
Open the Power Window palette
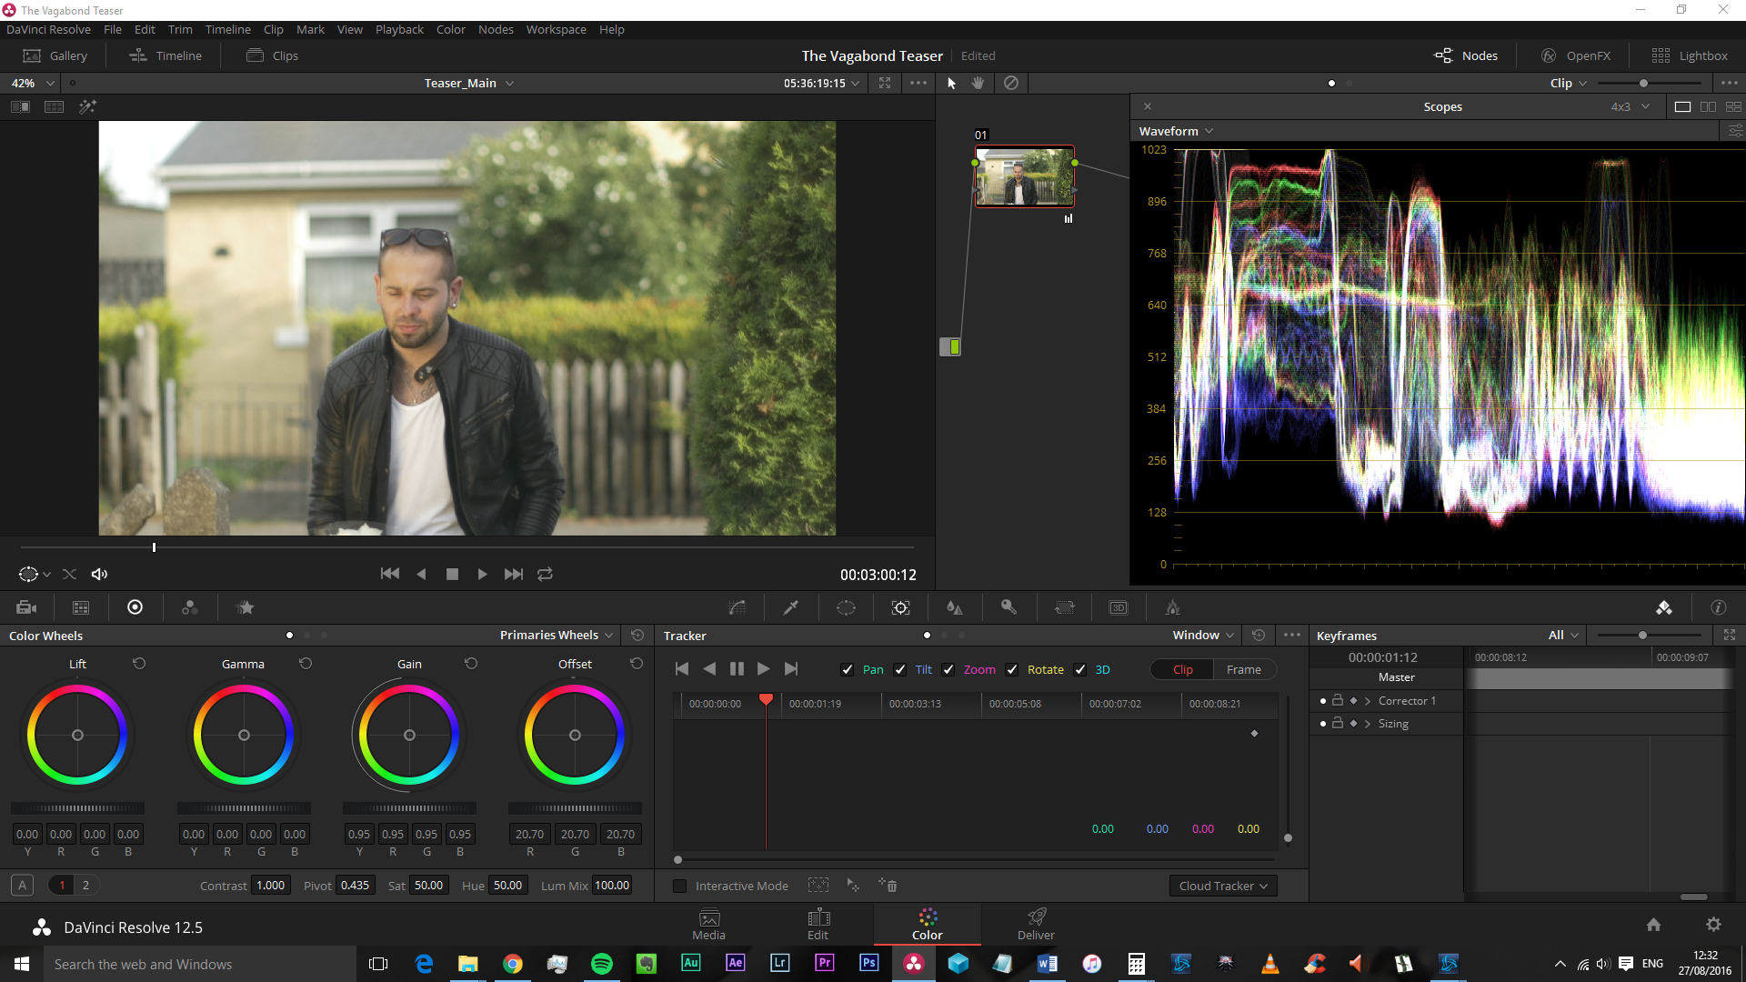[x=847, y=607]
